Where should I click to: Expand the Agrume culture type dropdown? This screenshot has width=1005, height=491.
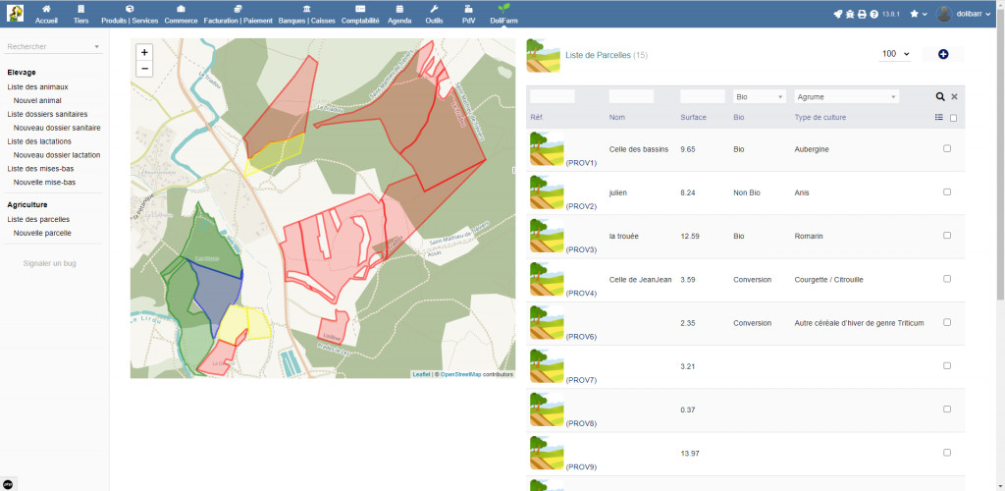click(x=846, y=97)
